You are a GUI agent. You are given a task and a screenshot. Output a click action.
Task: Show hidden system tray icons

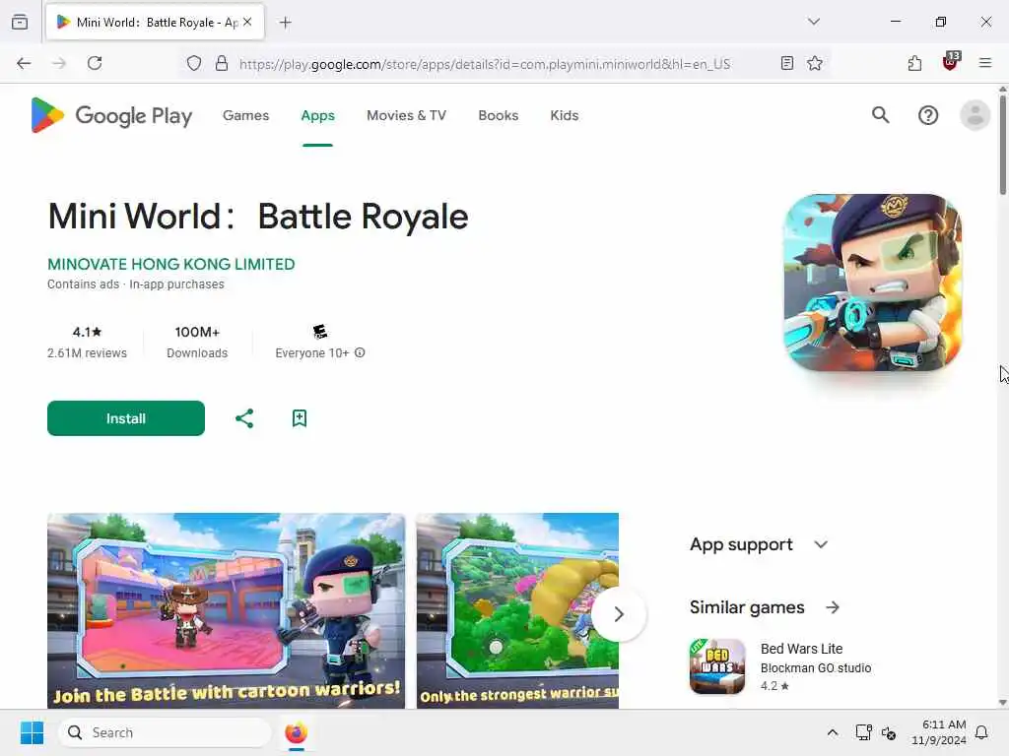pos(832,732)
